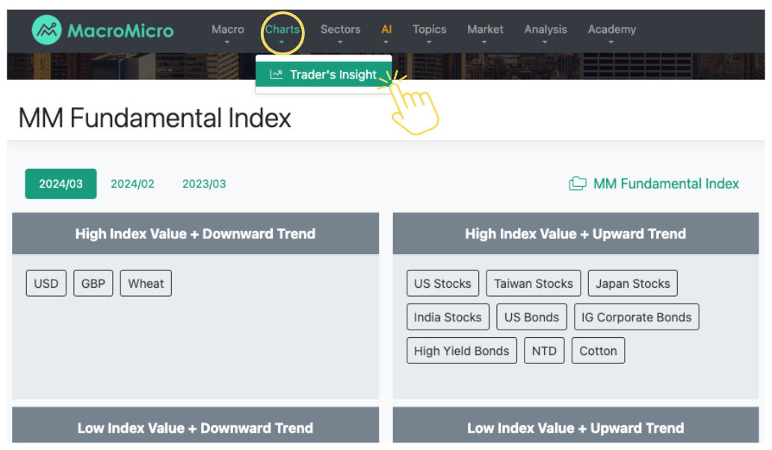
Task: Select the USD tag
Action: pos(46,283)
